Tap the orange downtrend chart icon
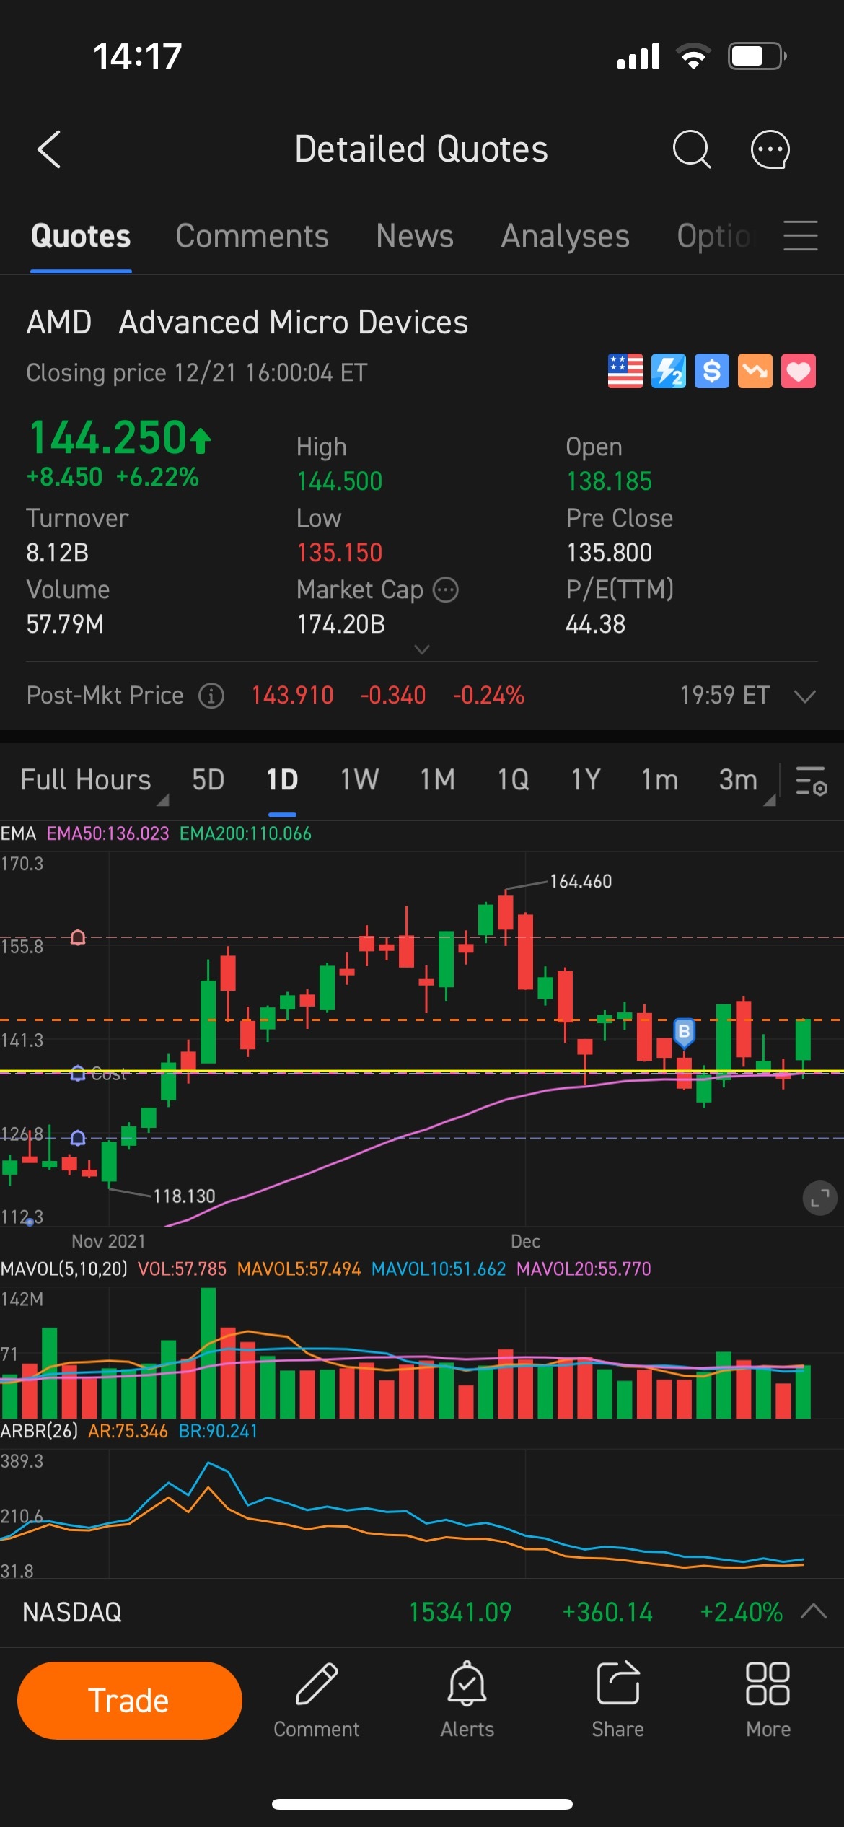The image size is (844, 1827). [x=755, y=372]
